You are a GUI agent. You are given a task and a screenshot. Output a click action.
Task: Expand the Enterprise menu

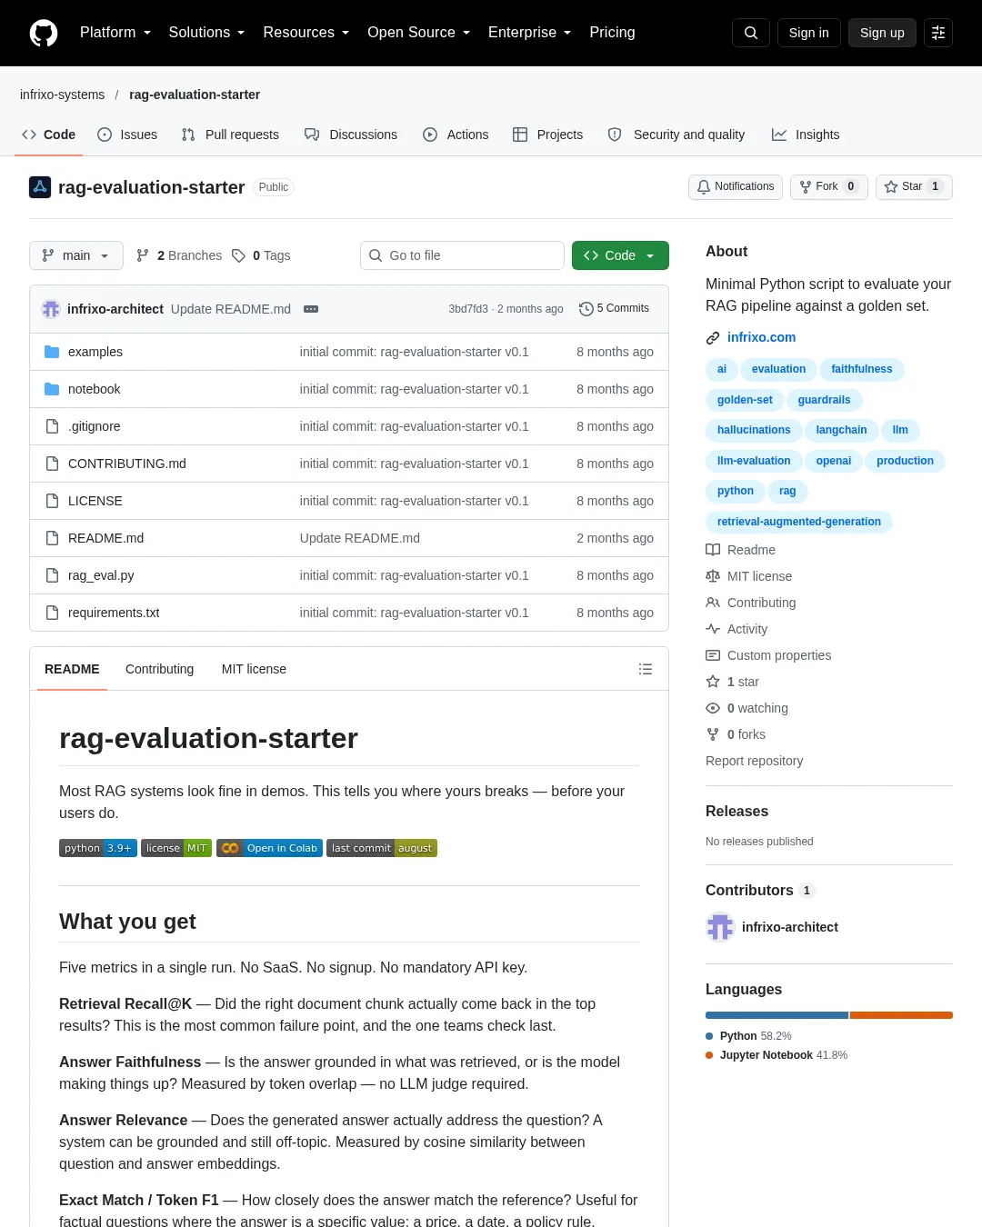(x=529, y=33)
